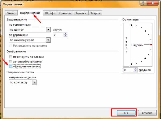Click the 'по контексту' combo box
The image size is (161, 119).
(23, 82)
